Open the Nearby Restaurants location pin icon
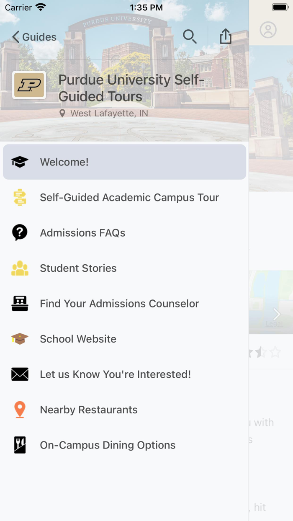 pyautogui.click(x=19, y=409)
